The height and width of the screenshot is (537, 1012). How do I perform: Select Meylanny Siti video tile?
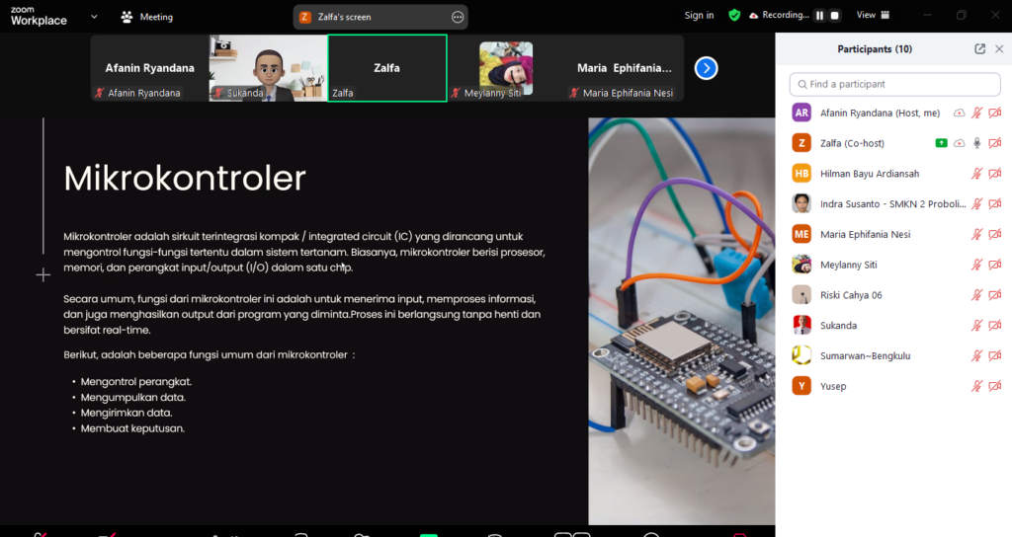pos(506,68)
